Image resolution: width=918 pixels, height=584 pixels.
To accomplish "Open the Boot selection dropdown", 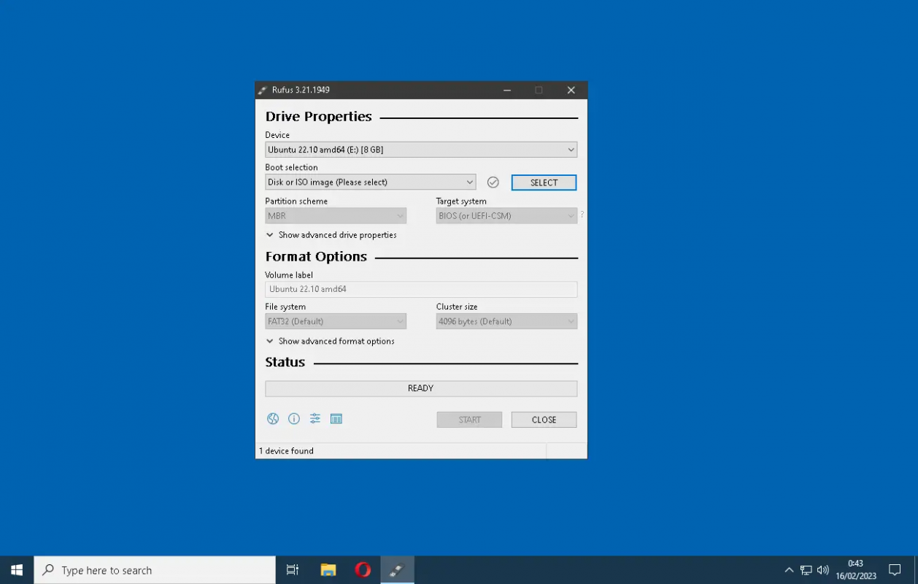I will 371,182.
